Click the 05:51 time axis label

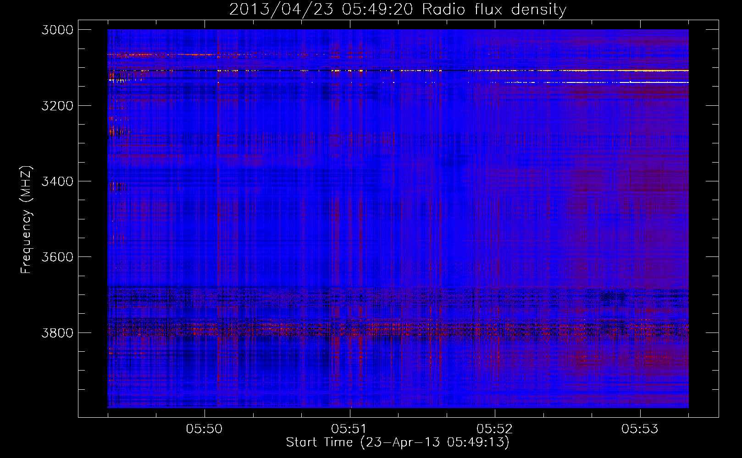(349, 429)
